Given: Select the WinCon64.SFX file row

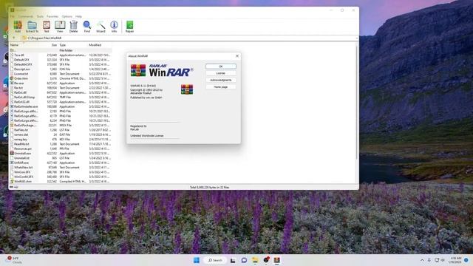Looking at the screenshot, I should pyautogui.click(x=61, y=177).
